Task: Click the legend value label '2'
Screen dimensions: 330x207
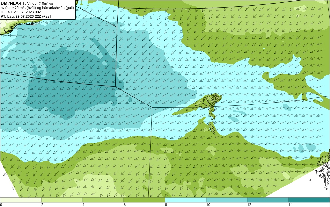Action: tap(42, 205)
